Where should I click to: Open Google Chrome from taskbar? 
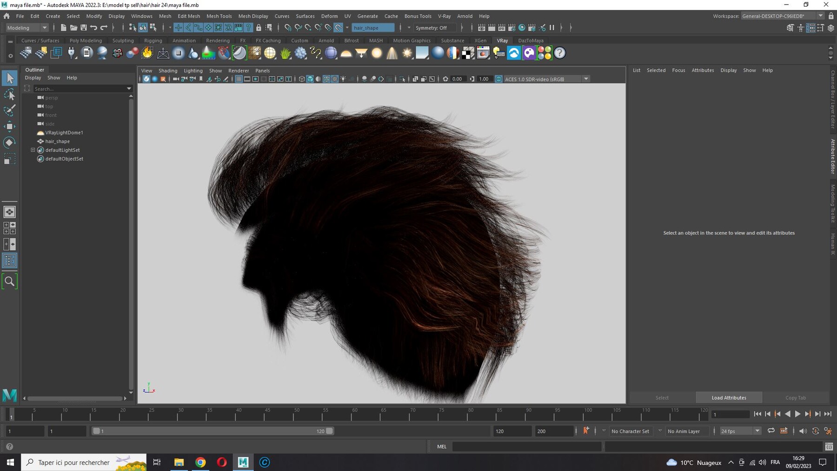point(200,462)
